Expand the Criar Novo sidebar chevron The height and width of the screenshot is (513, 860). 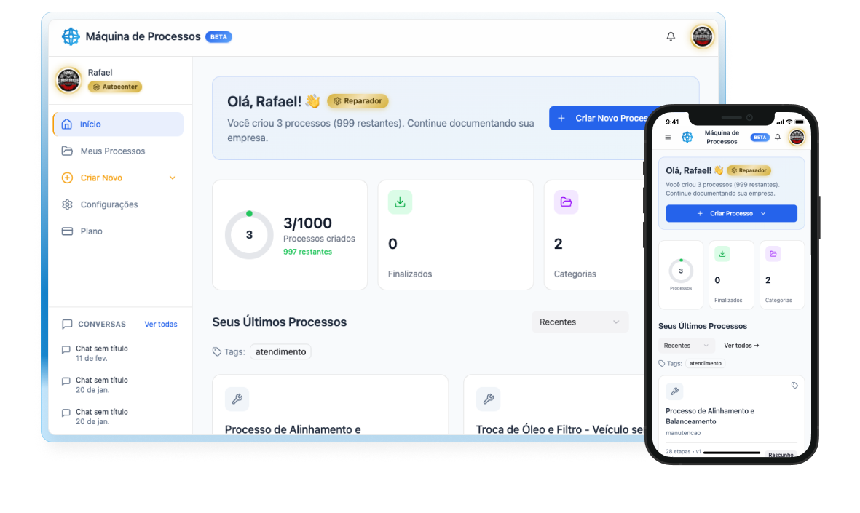point(172,178)
